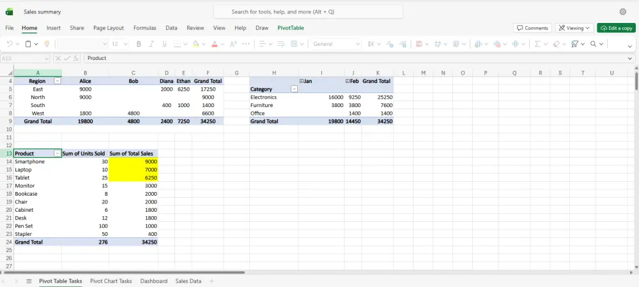Open the Category filter dropdown

(294, 89)
